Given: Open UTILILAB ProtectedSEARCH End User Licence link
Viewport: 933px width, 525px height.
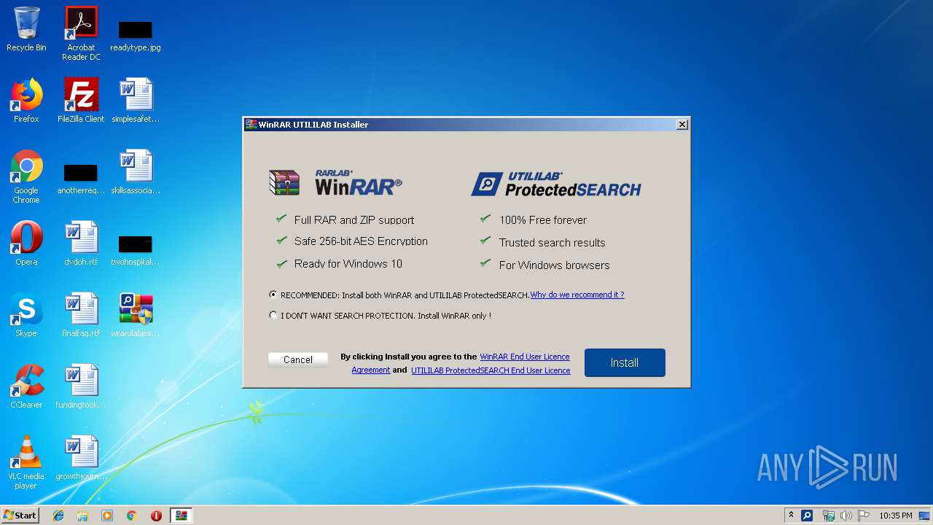Looking at the screenshot, I should click(x=491, y=370).
